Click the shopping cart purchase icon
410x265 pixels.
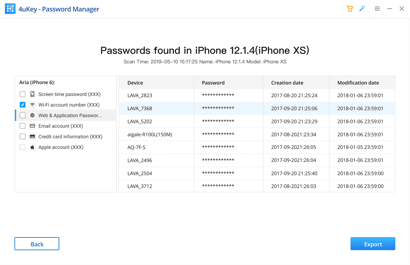click(x=350, y=9)
